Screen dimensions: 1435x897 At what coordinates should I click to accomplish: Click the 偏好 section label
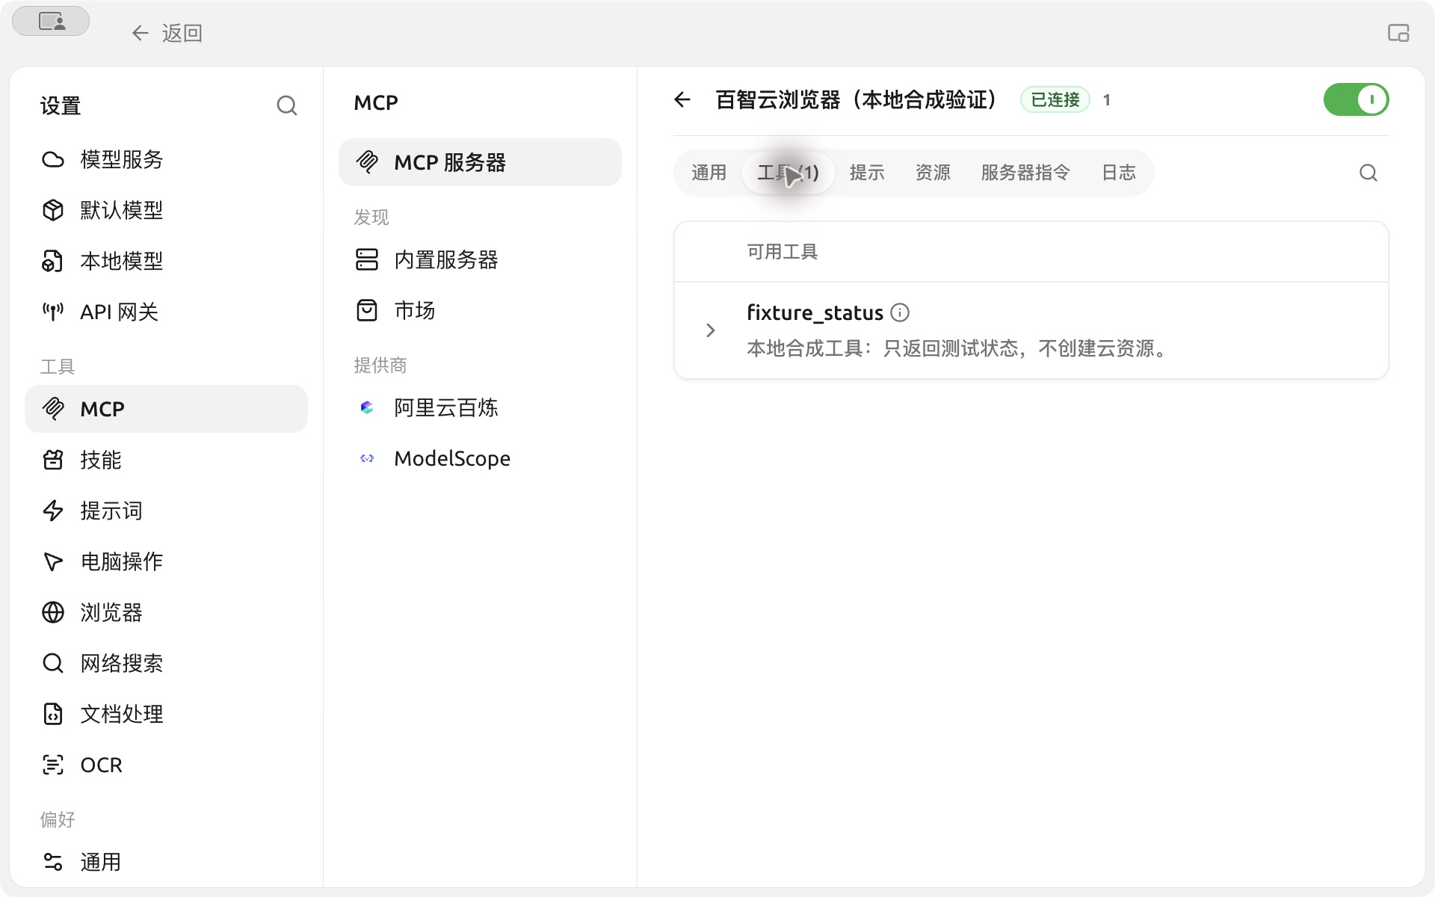[58, 819]
